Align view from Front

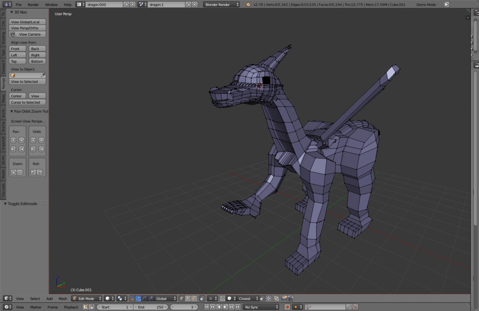click(17, 49)
